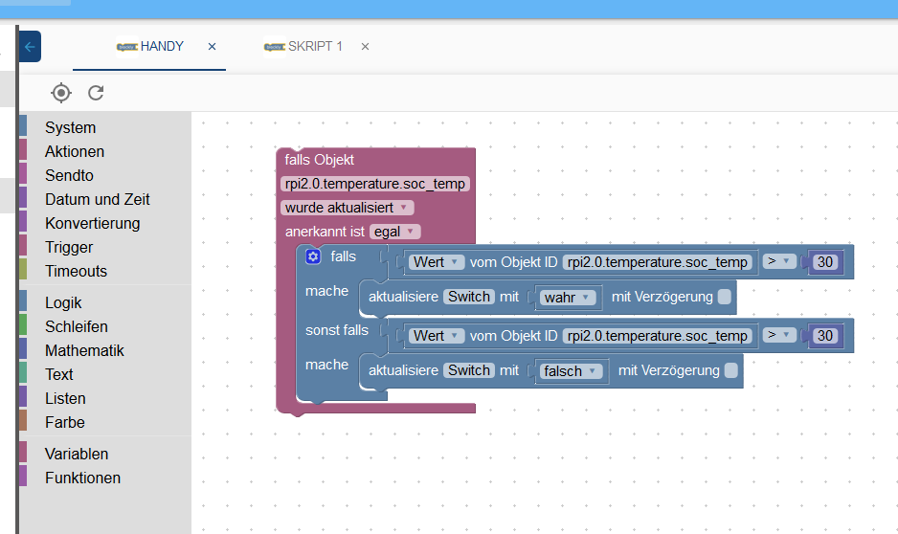The height and width of the screenshot is (534, 898).
Task: Close the HANDY tab
Action: (x=213, y=46)
